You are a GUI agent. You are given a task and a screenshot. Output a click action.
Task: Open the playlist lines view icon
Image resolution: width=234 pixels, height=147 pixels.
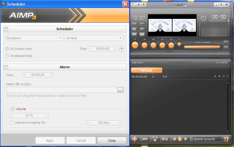[228, 76]
